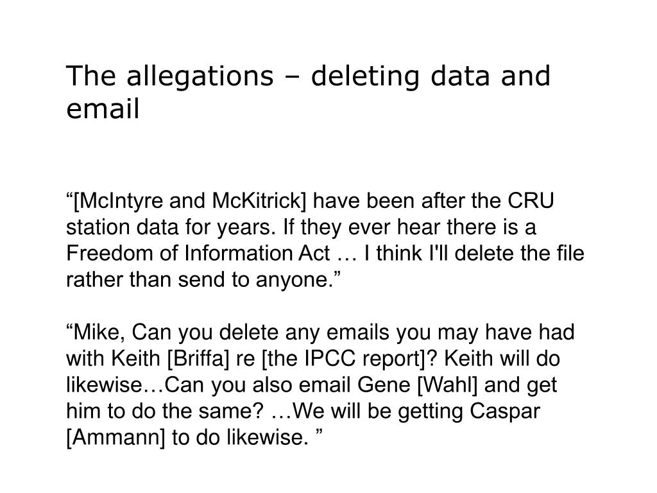This screenshot has width=657, height=493.
Task: Click 'Keith will do' text
Action: (x=502, y=359)
